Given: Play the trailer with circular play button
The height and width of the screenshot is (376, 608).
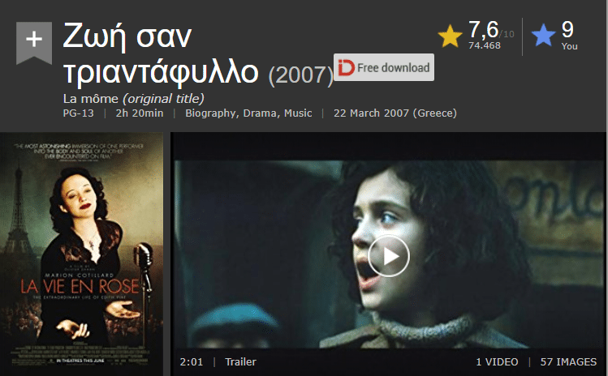Looking at the screenshot, I should [x=389, y=255].
